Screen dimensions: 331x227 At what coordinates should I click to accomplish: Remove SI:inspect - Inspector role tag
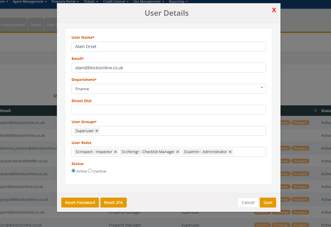click(x=115, y=152)
